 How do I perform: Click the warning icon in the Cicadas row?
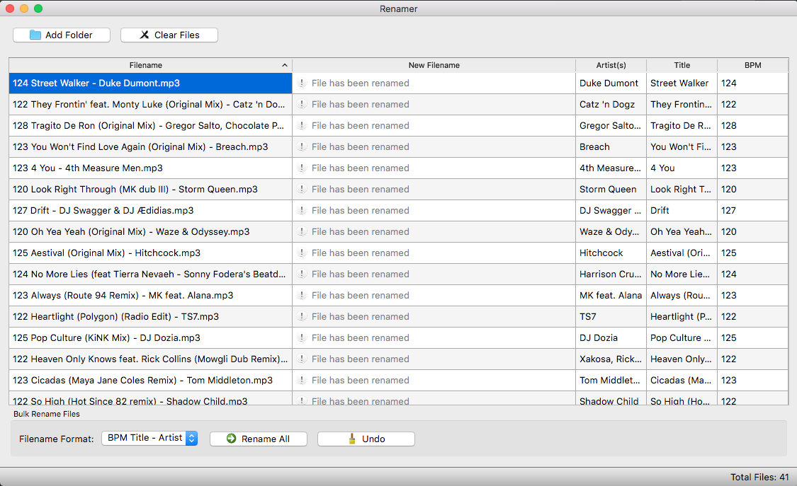coord(302,381)
